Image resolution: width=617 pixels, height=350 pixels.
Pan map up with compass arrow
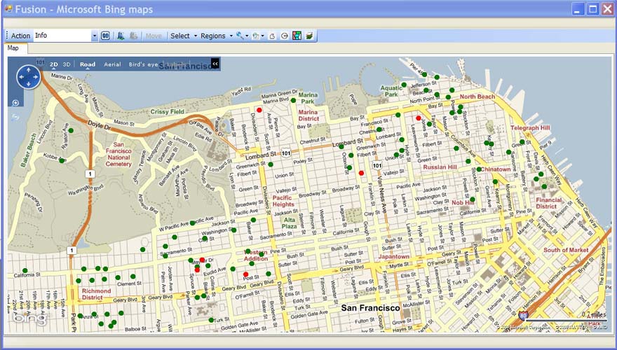coord(28,69)
